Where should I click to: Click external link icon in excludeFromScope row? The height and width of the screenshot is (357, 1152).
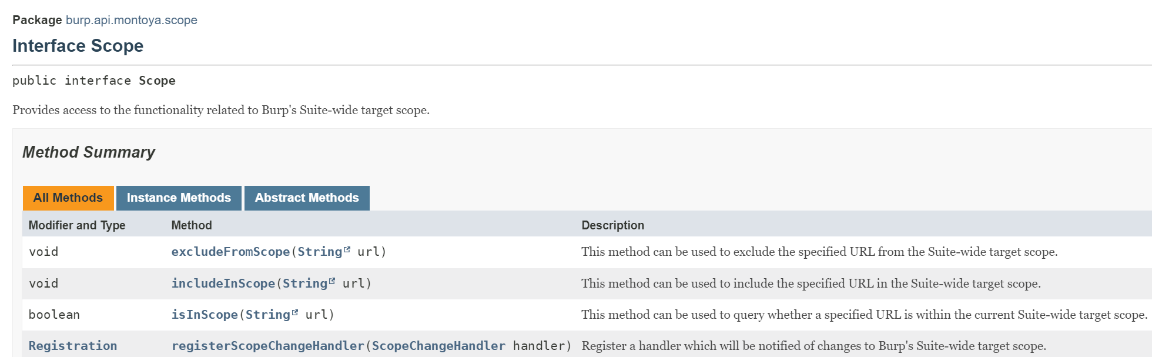tap(347, 249)
